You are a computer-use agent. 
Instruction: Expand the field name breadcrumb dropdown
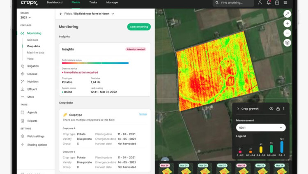[113, 14]
